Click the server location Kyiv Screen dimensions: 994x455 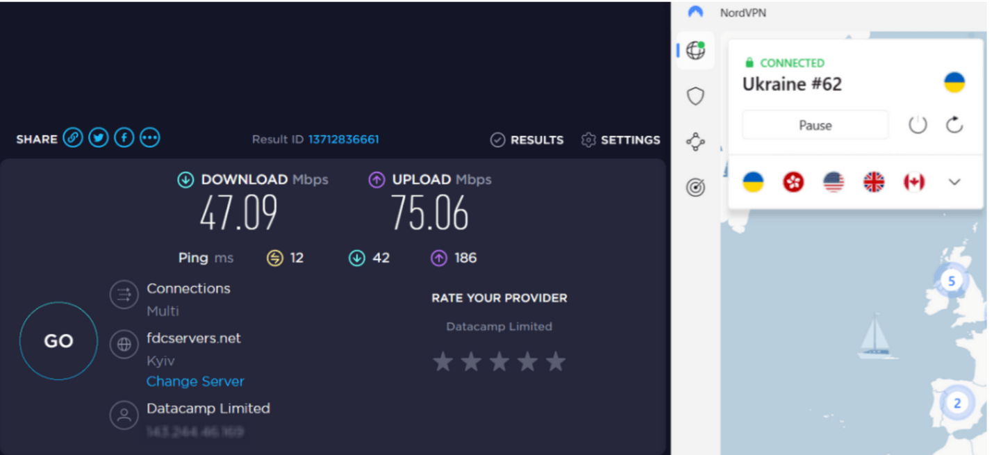coord(160,361)
